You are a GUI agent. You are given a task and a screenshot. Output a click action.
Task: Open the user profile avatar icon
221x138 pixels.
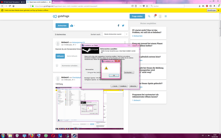point(160,16)
